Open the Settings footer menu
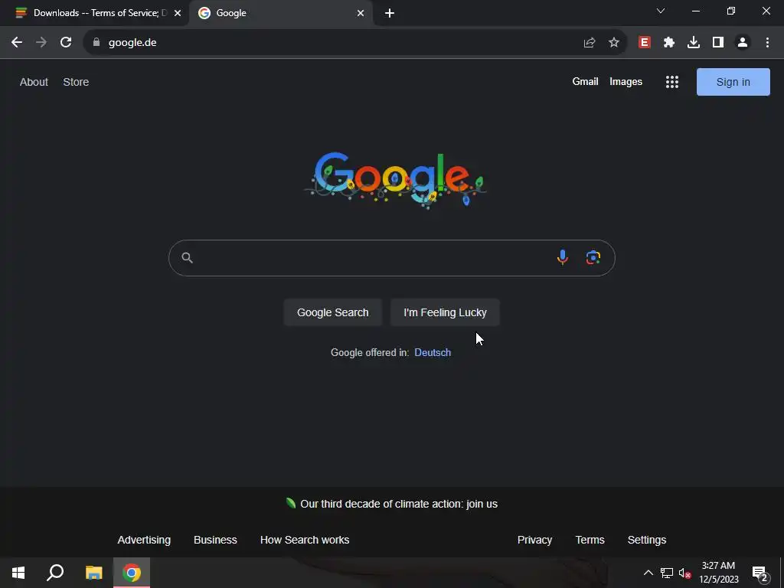 pos(646,540)
